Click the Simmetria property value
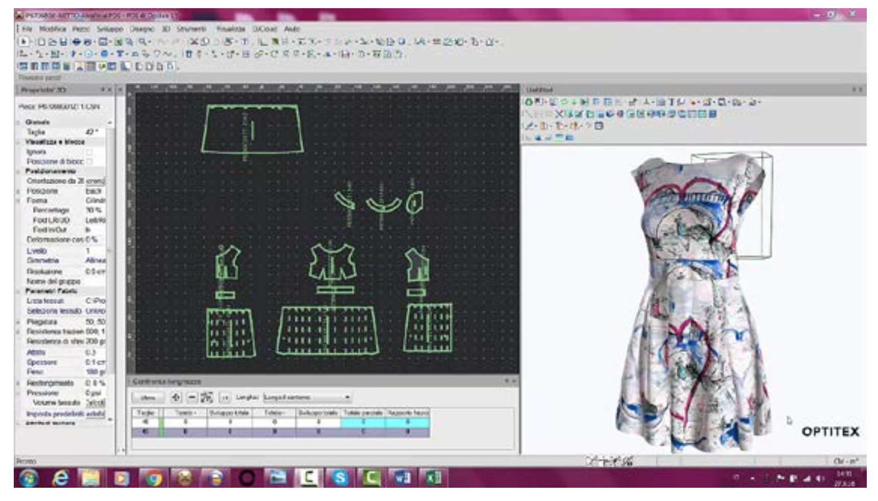Image resolution: width=878 pixels, height=501 pixels. (x=95, y=261)
